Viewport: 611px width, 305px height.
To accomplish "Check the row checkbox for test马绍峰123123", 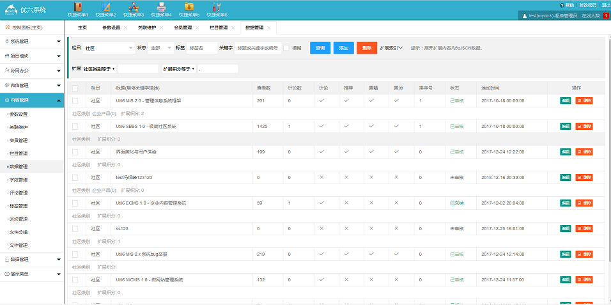I will [x=75, y=177].
